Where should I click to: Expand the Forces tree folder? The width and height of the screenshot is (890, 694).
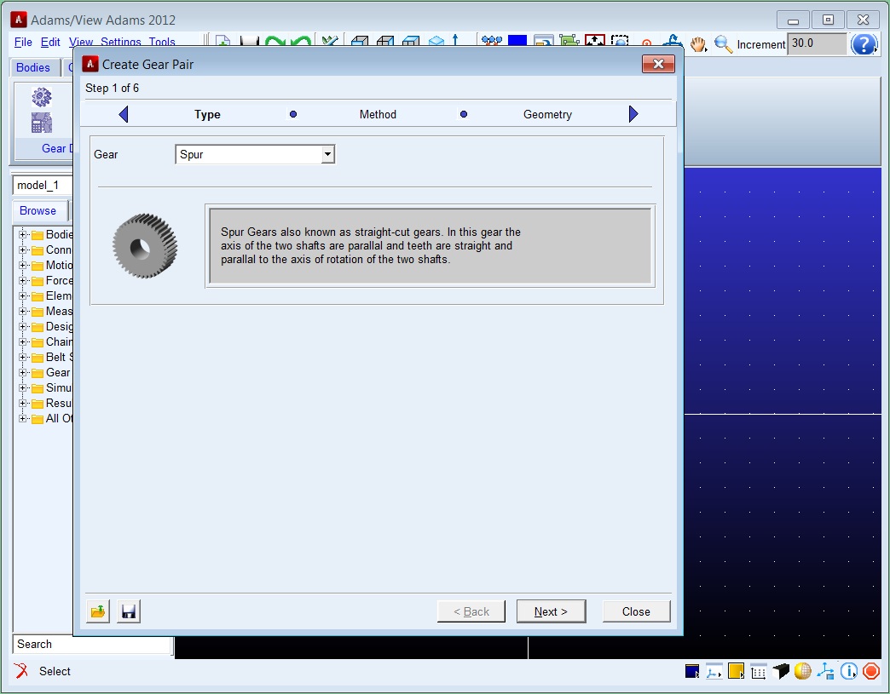[x=23, y=280]
